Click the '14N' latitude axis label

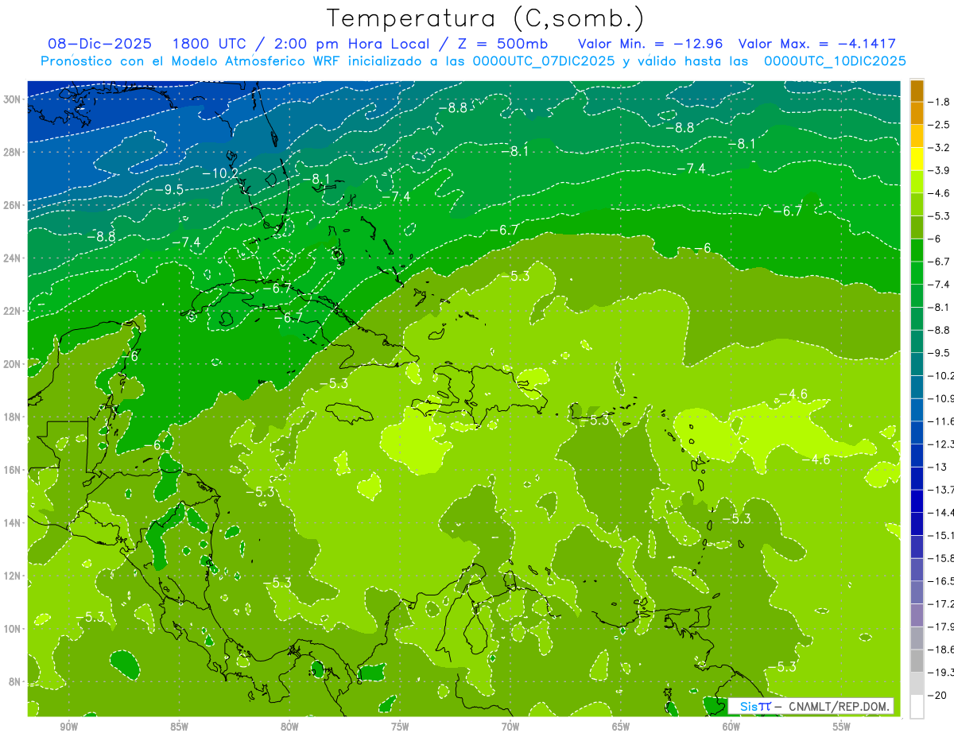pos(12,522)
